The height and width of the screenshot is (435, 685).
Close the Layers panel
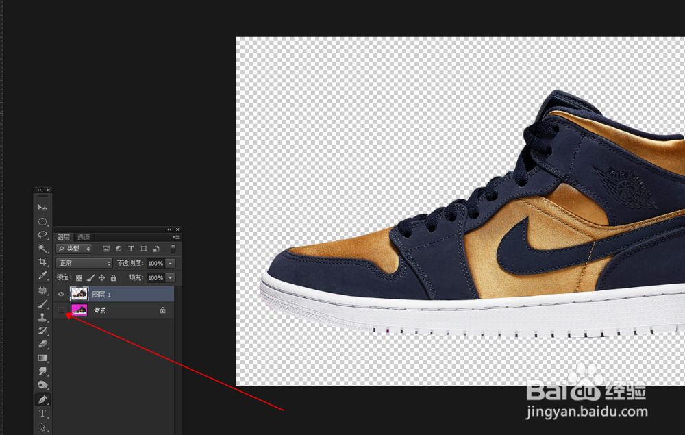tap(178, 229)
